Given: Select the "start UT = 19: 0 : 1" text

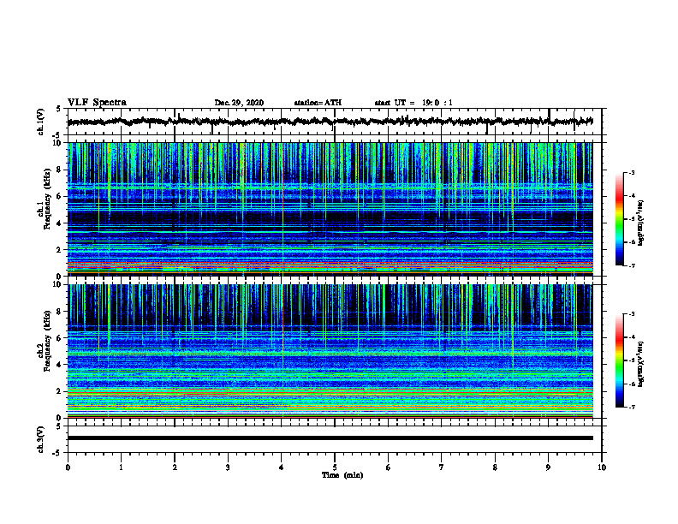Looking at the screenshot, I should 413,103.
